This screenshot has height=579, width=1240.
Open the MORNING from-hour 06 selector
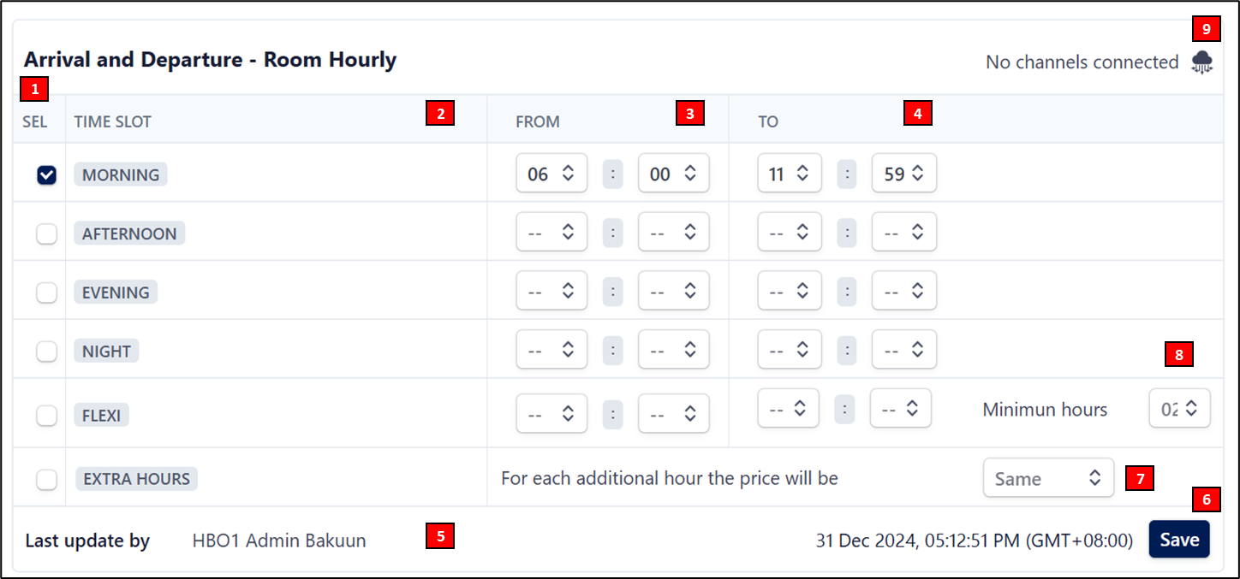(x=551, y=174)
